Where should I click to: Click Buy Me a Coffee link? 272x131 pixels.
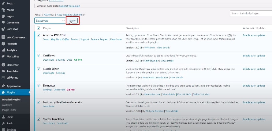click(60, 39)
